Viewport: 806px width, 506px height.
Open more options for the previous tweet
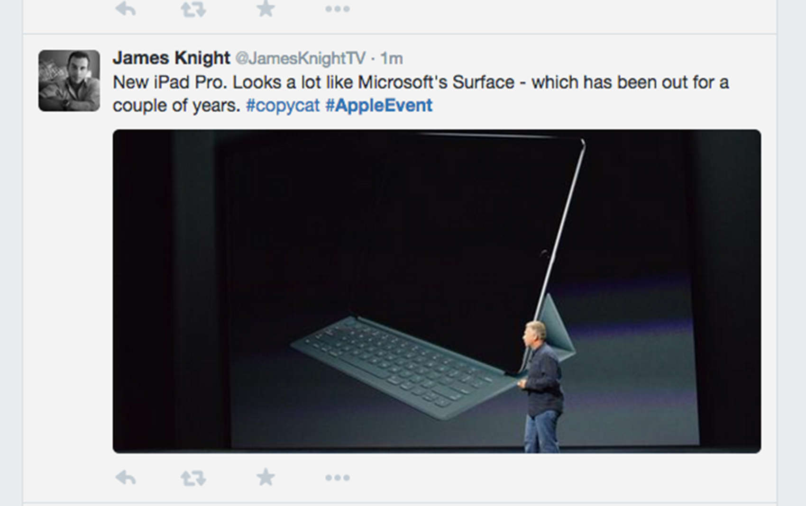(337, 9)
